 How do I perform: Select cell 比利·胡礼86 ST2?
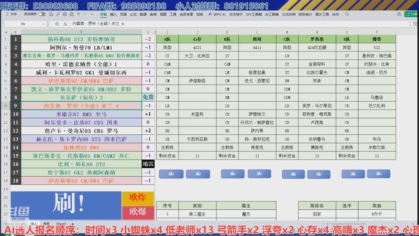pyautogui.click(x=81, y=164)
